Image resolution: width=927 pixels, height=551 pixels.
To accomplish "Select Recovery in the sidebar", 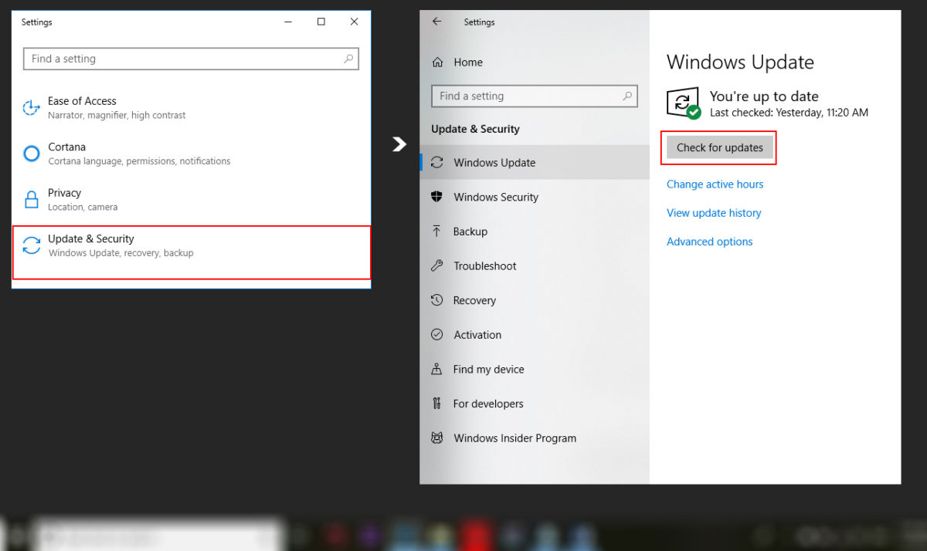I will (474, 300).
